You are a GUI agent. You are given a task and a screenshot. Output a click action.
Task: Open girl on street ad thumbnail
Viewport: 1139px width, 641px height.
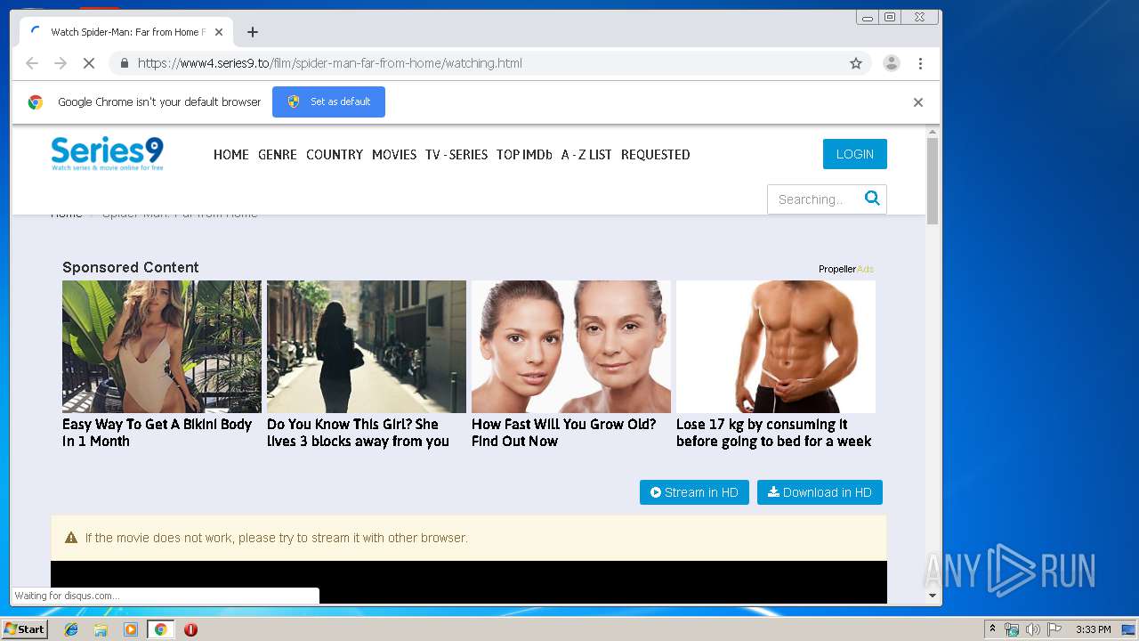point(367,346)
